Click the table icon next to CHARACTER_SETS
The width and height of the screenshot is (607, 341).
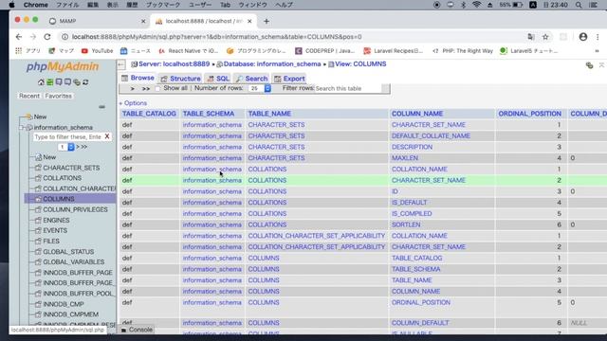coord(38,168)
